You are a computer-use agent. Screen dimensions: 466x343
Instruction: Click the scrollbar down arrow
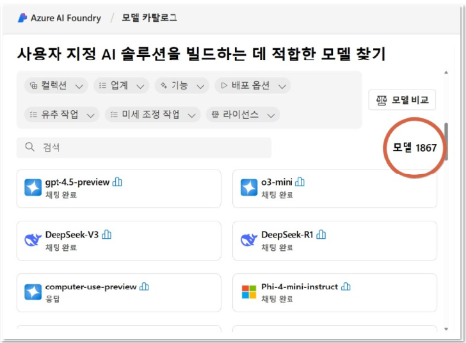coord(446,329)
